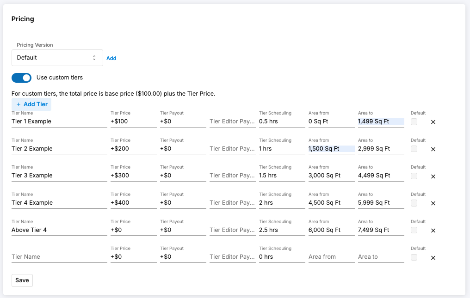Turn off Use custom tiers switch
The image size is (470, 298).
(22, 78)
